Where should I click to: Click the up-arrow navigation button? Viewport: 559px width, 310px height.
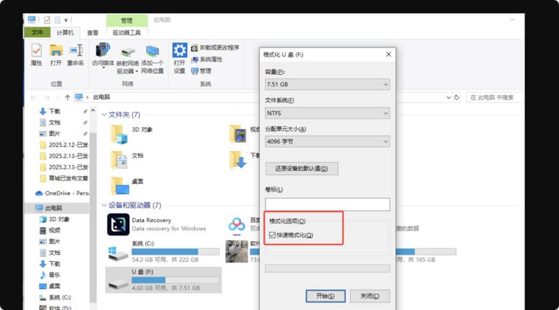click(67, 97)
